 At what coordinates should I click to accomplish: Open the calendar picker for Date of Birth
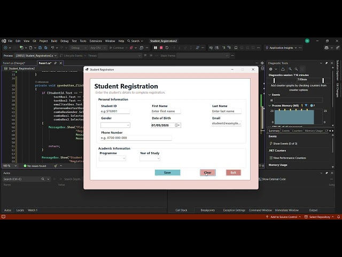pyautogui.click(x=177, y=125)
